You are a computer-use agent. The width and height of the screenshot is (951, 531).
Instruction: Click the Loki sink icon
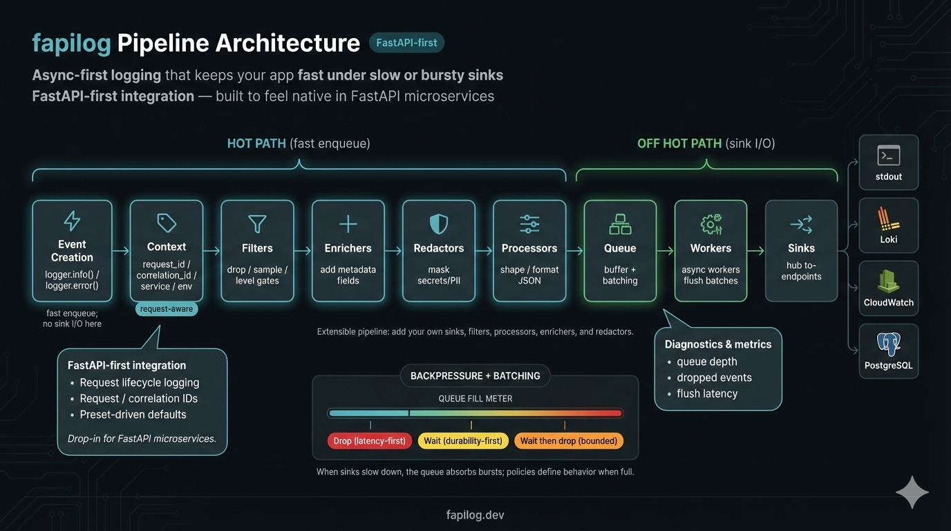pyautogui.click(x=888, y=219)
